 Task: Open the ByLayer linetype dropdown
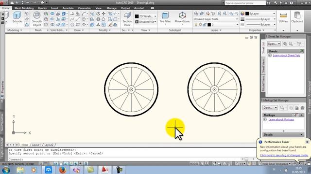[260, 25]
